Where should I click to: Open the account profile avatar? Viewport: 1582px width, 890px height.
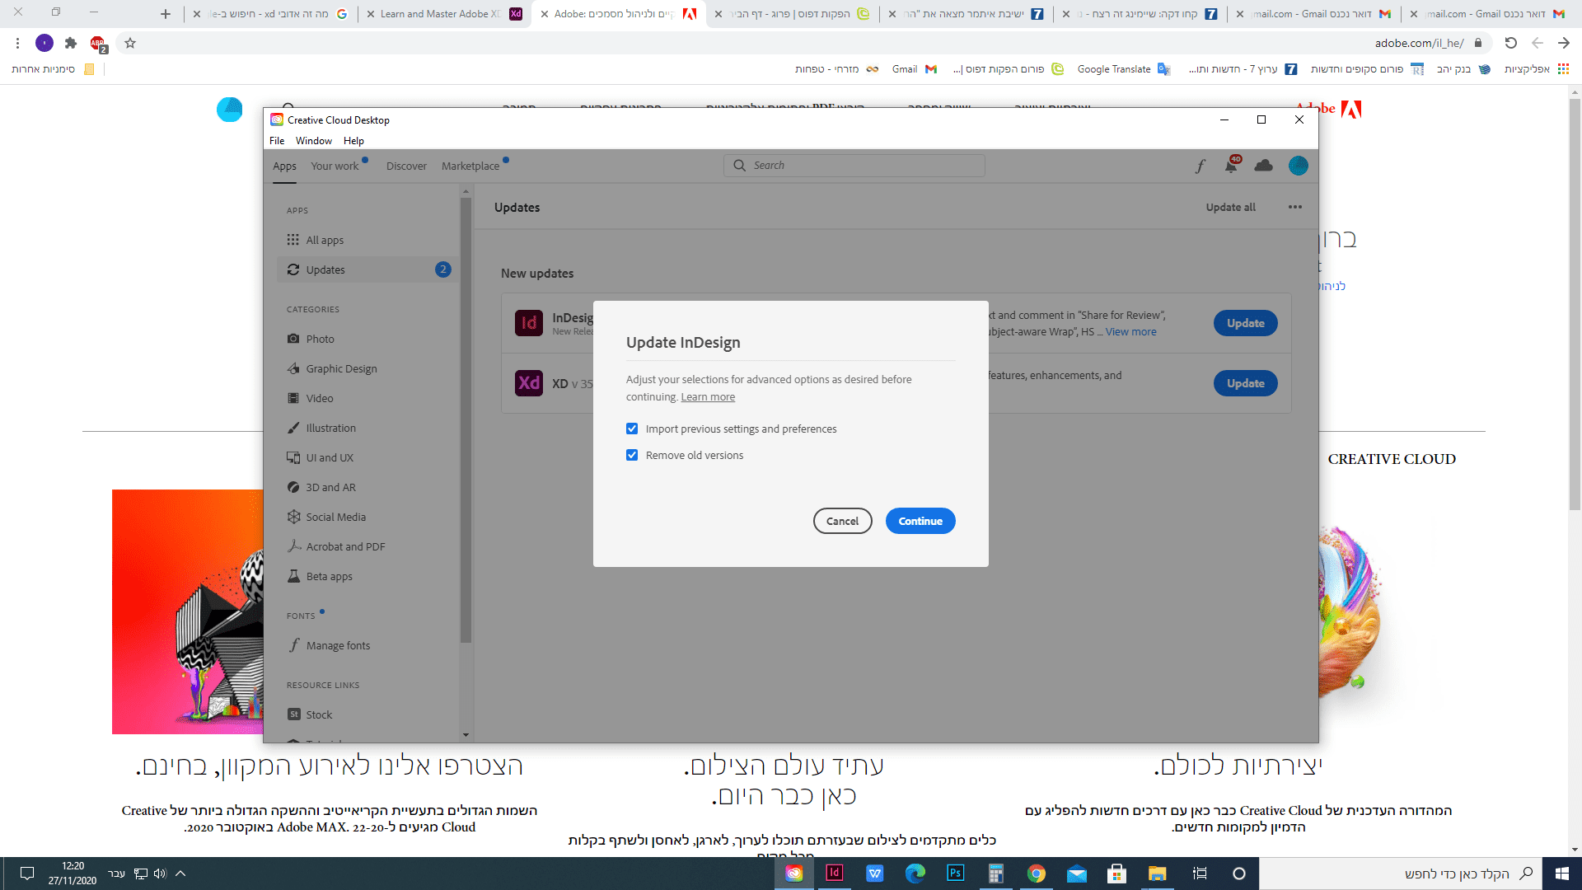pyautogui.click(x=1299, y=166)
